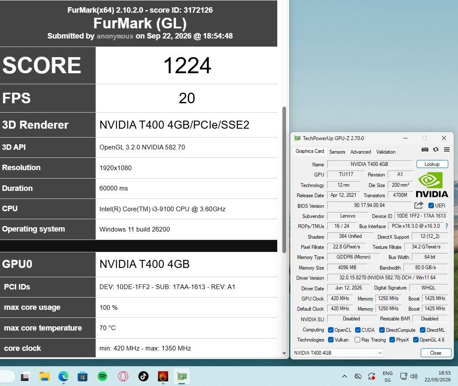
Task: Click the Bandwidth 80.0 GB/s field
Action: (425, 267)
